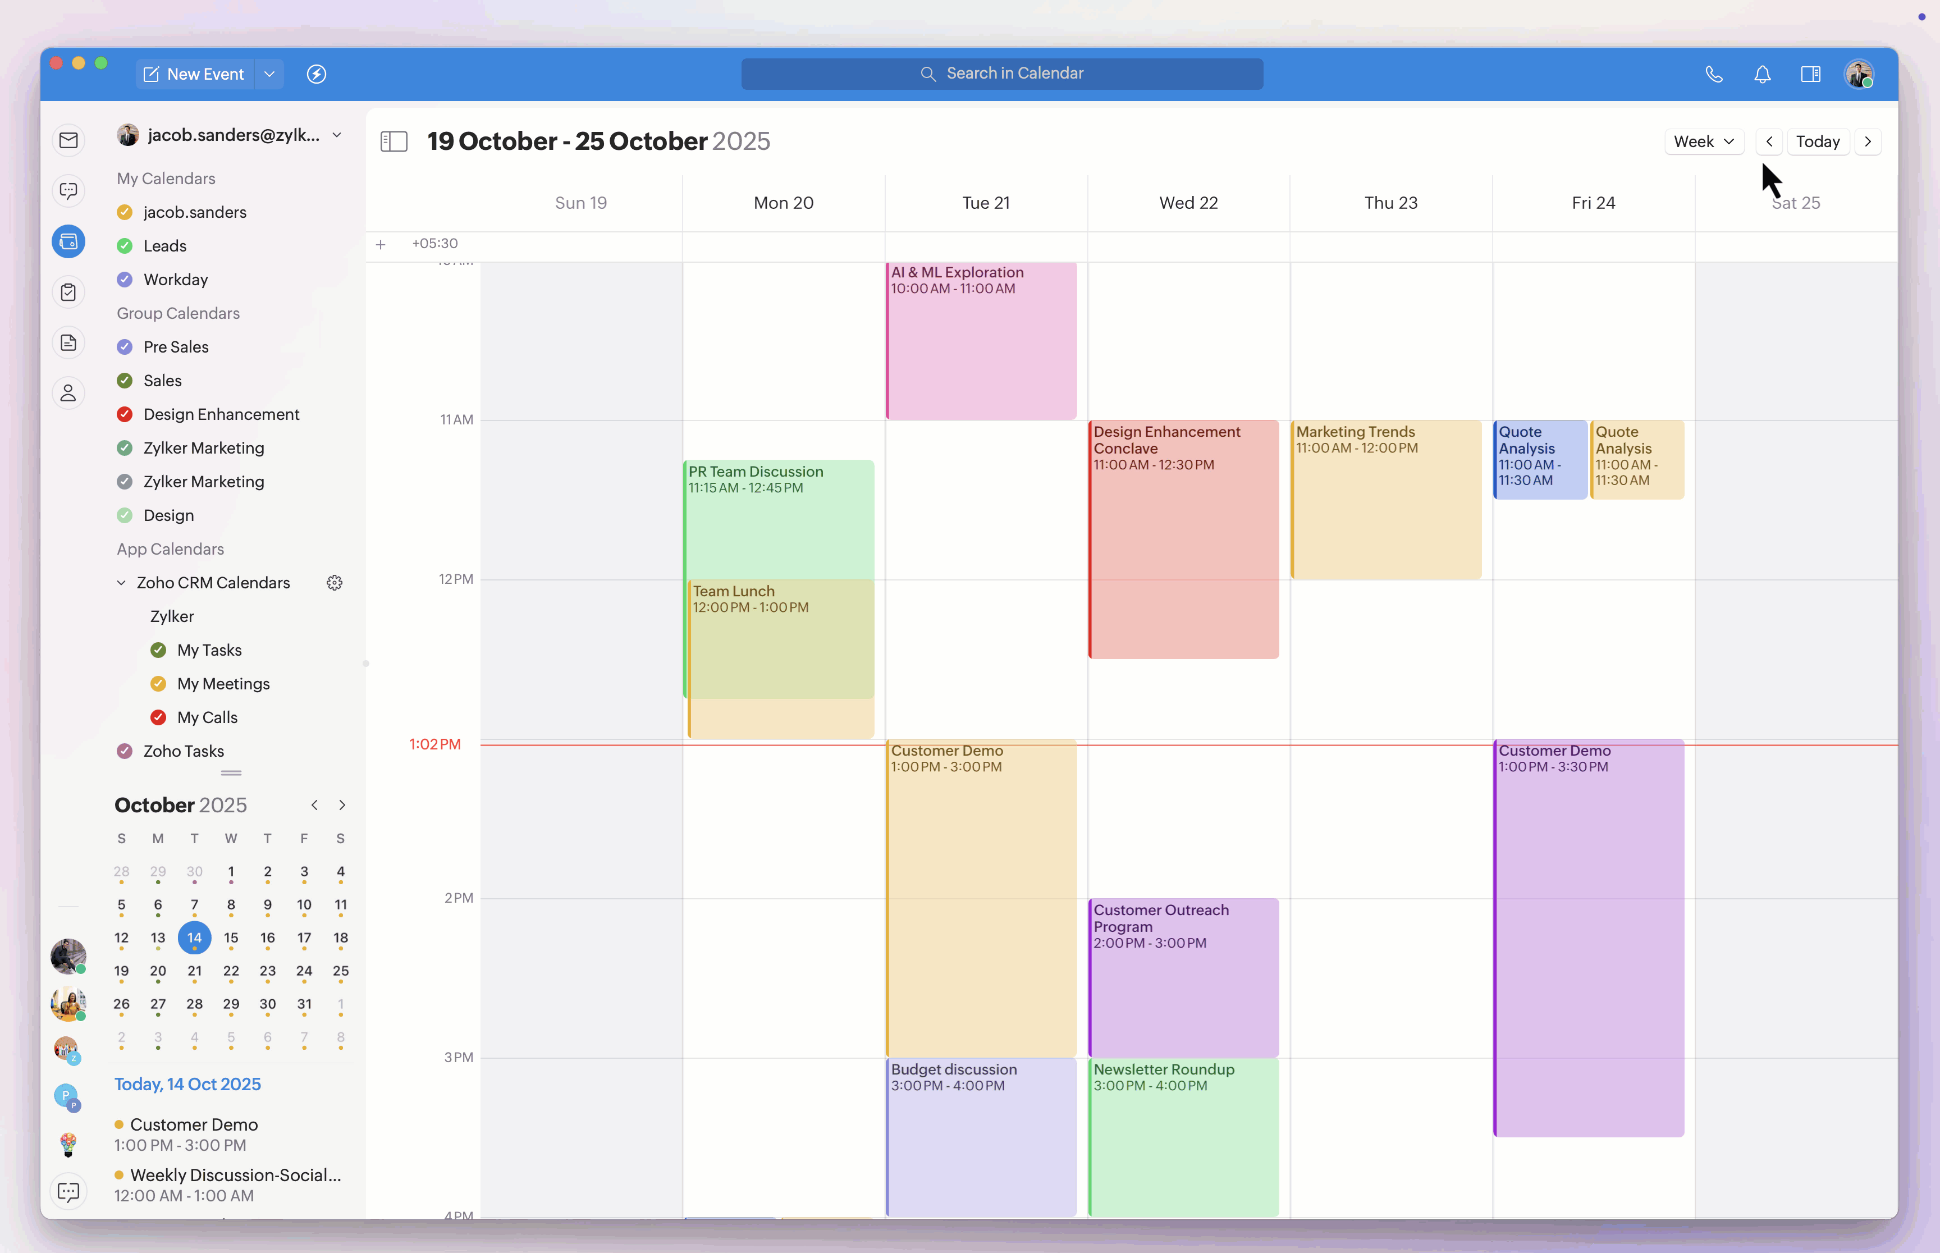The height and width of the screenshot is (1253, 1940).
Task: Toggle the calendar sidebar panel icon
Action: click(394, 141)
